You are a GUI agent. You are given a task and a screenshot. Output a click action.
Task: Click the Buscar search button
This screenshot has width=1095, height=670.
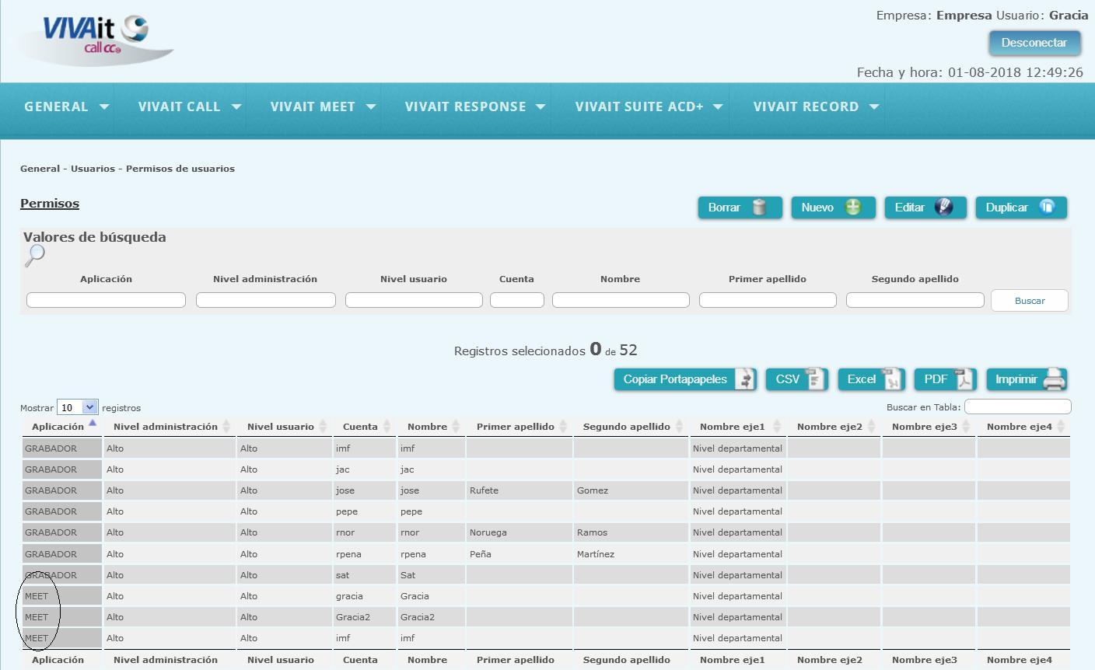(x=1030, y=300)
